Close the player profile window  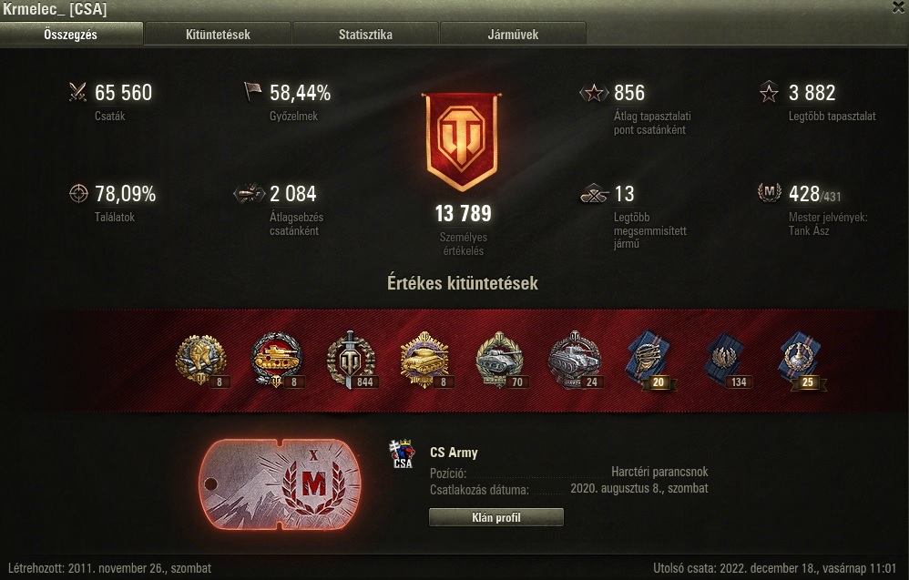[899, 7]
